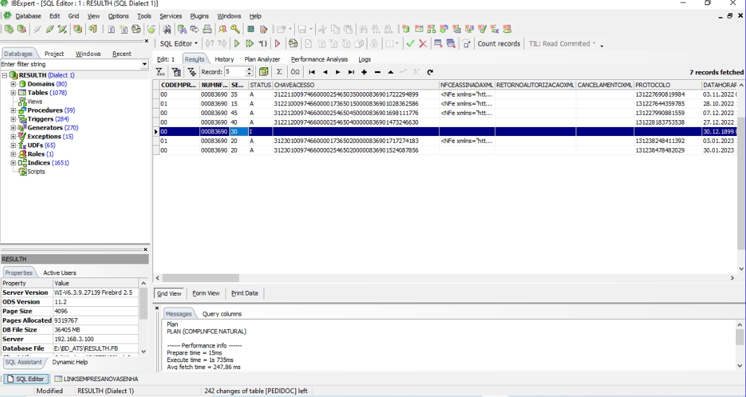The height and width of the screenshot is (397, 746).
Task: Refresh the grid data with the circular arrow
Action: click(x=430, y=72)
